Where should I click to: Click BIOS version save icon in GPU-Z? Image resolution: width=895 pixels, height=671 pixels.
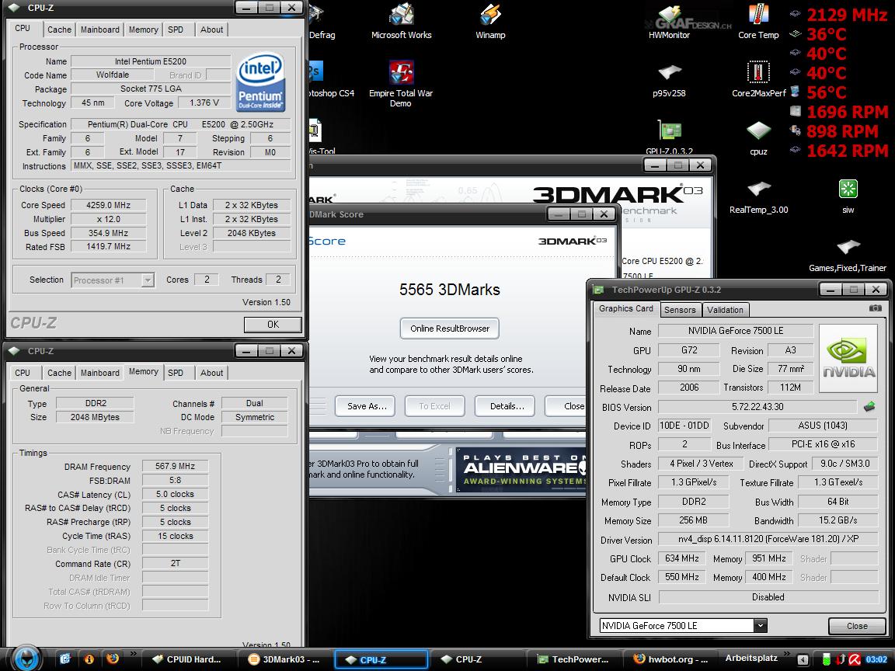[869, 407]
